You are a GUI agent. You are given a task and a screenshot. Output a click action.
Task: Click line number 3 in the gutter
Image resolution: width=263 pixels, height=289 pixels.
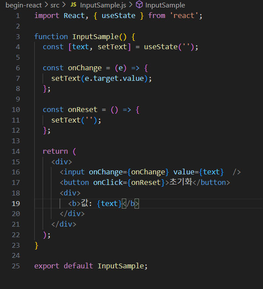click(18, 37)
